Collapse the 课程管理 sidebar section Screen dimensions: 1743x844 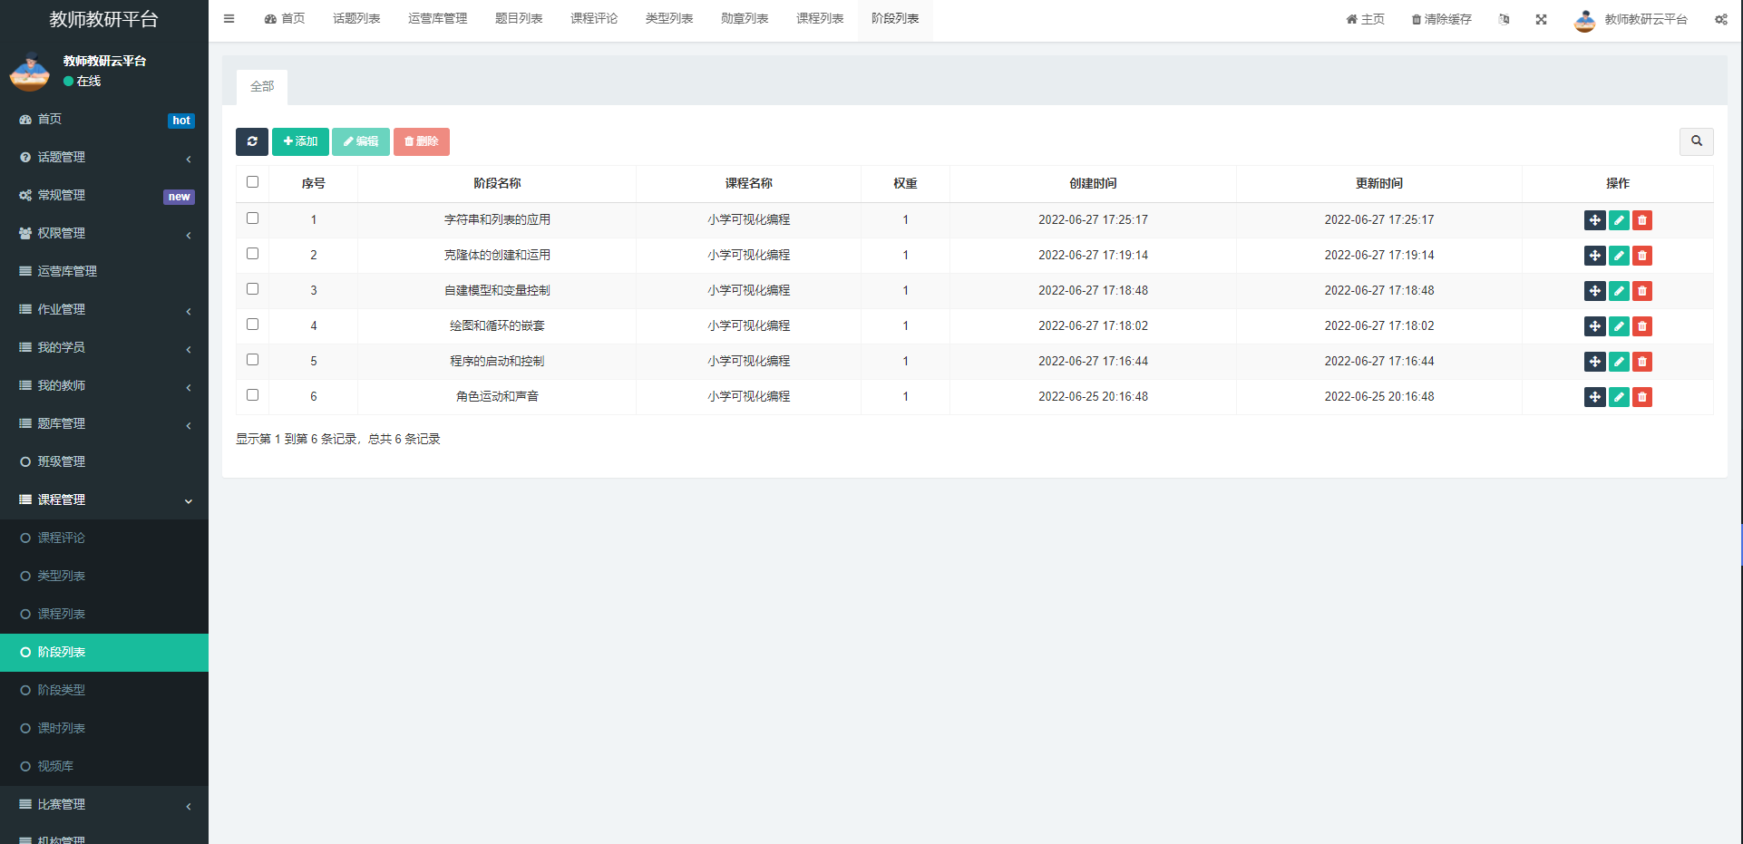(104, 500)
